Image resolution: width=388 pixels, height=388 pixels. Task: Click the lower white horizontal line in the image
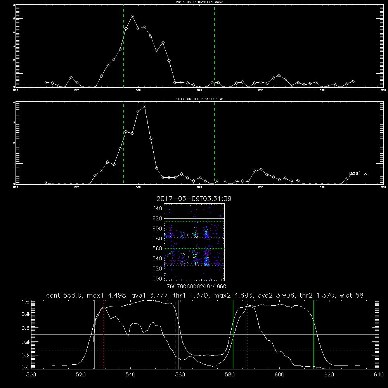point(194,266)
